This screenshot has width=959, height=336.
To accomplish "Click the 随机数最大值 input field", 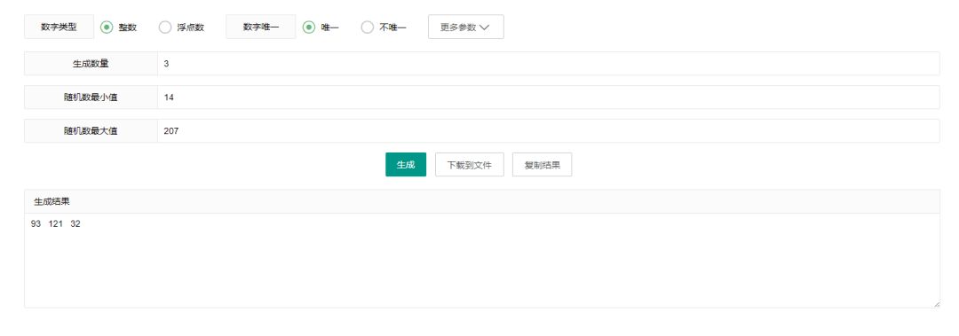I will pos(548,130).
